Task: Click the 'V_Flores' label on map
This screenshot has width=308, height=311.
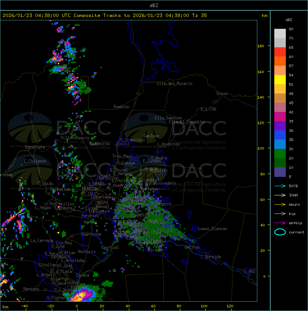Action: click(x=56, y=298)
